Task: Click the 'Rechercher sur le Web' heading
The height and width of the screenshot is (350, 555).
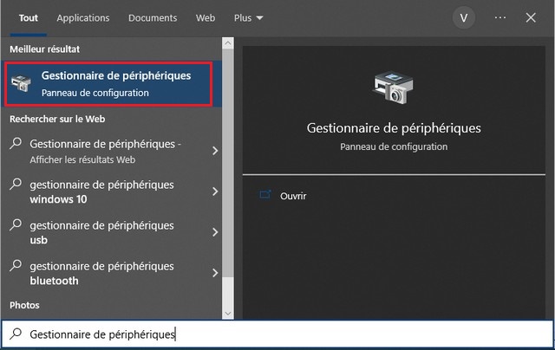Action: pos(57,120)
